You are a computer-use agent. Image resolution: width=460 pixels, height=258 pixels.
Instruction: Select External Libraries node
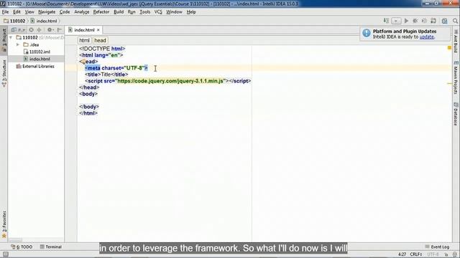35,66
